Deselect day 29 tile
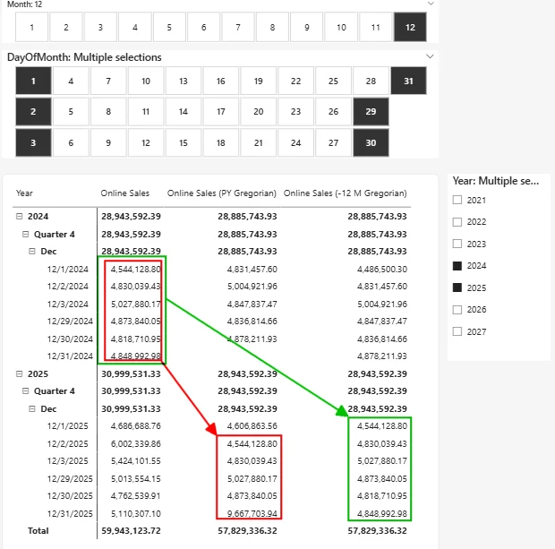Screen dimensions: 555x549 click(x=371, y=112)
